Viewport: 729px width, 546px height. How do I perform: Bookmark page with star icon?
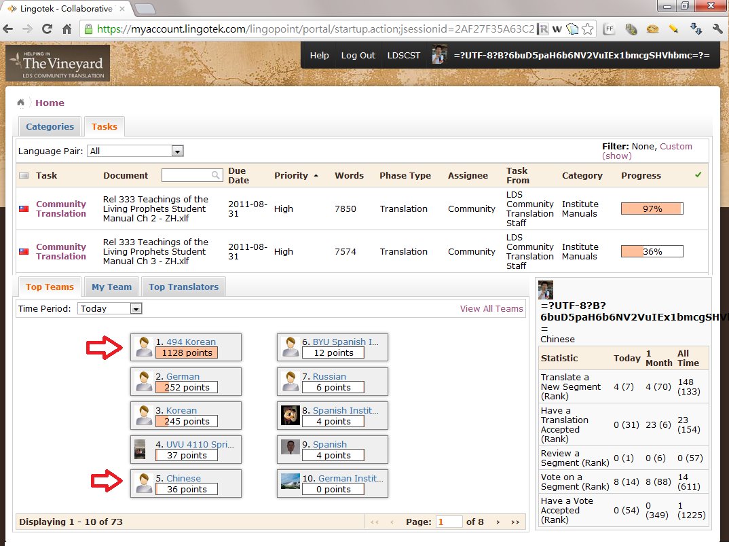click(x=588, y=29)
